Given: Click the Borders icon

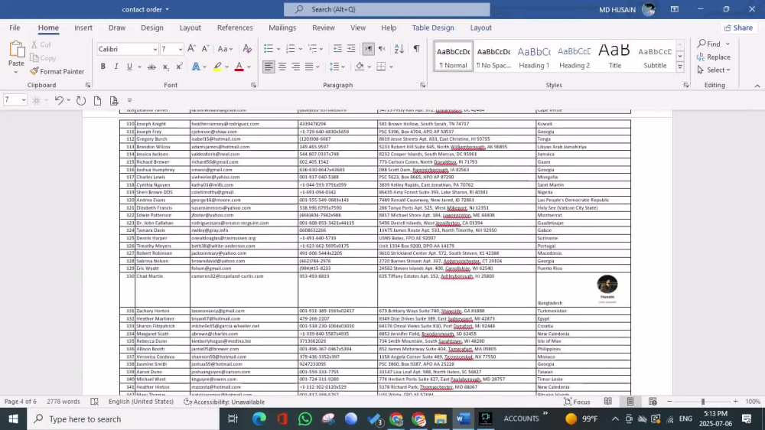Looking at the screenshot, I should pyautogui.click(x=382, y=67).
